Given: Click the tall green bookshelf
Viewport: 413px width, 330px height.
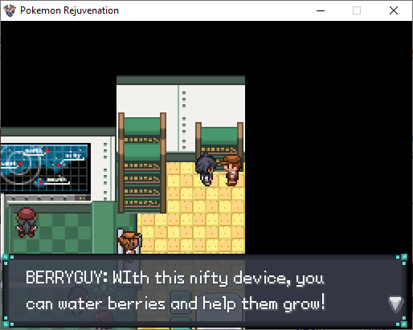Looking at the screenshot, I should point(142,163).
